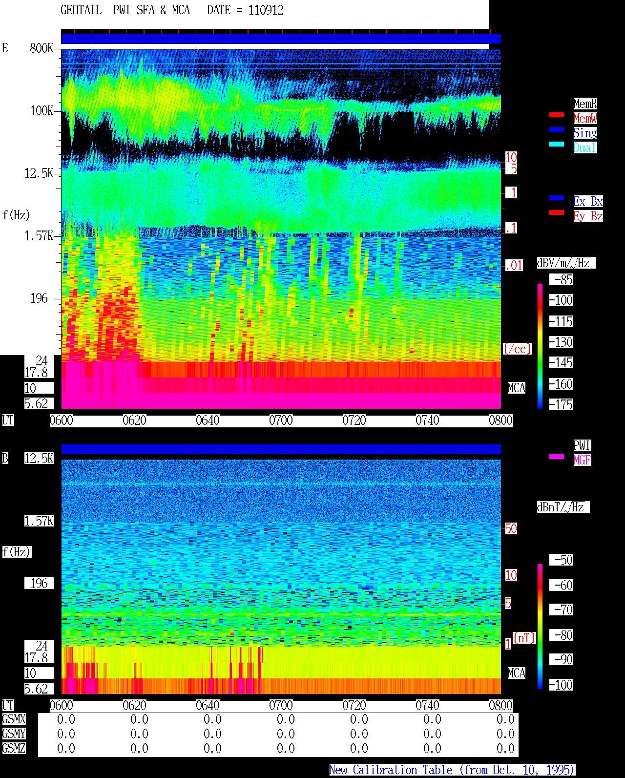Click the blue status bar above B spectrogram
625x778 pixels.
click(x=281, y=449)
